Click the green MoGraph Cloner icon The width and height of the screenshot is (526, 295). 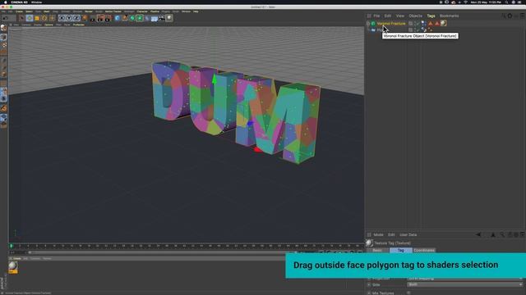(140, 18)
